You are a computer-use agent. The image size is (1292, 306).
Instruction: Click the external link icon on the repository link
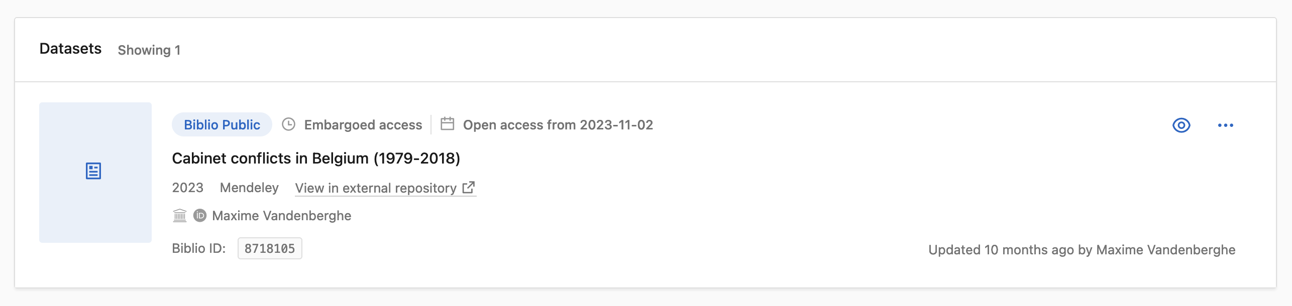point(468,187)
